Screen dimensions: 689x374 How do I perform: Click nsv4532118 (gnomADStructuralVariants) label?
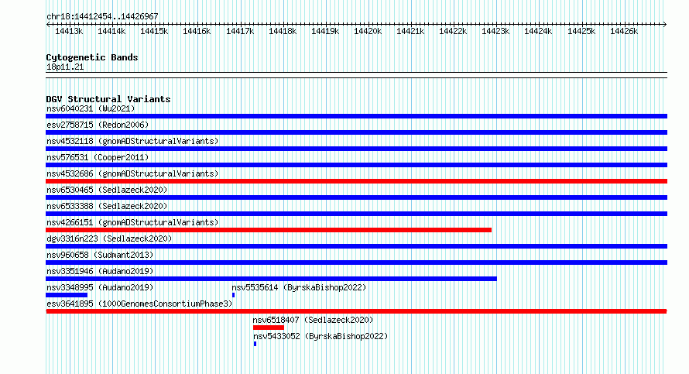tap(132, 141)
